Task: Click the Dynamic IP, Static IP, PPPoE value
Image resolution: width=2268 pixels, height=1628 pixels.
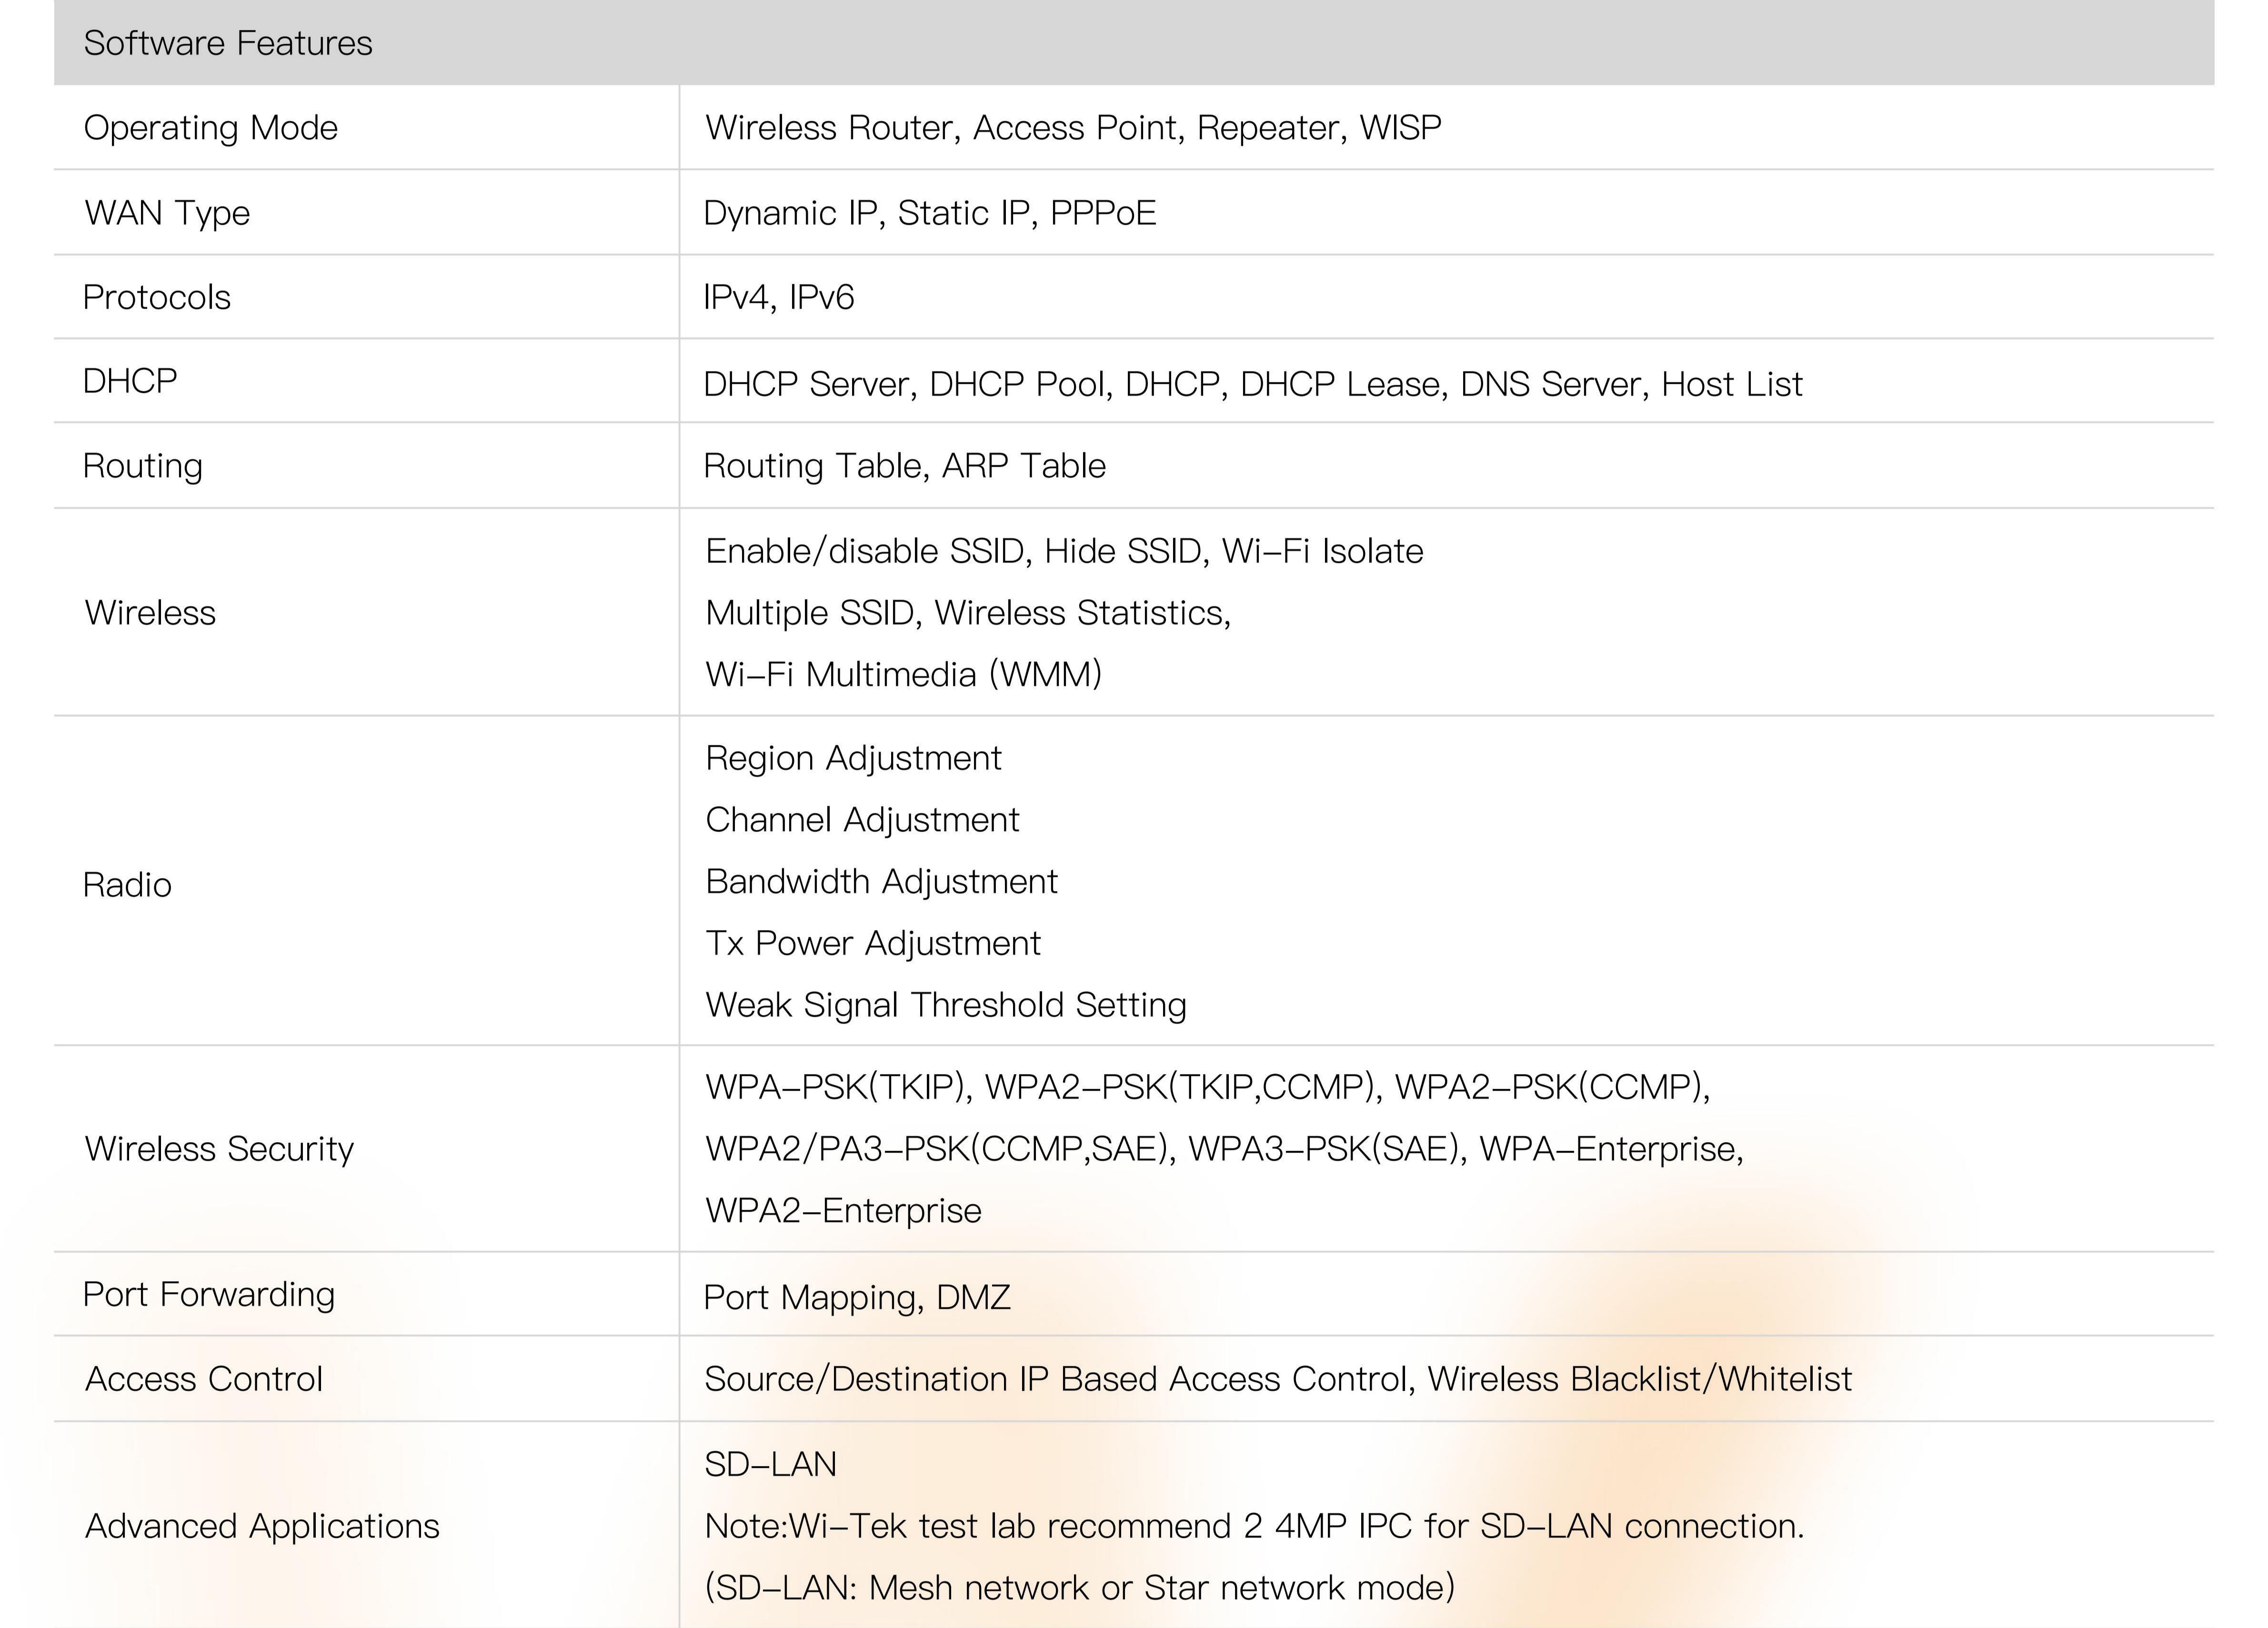Action: [929, 213]
